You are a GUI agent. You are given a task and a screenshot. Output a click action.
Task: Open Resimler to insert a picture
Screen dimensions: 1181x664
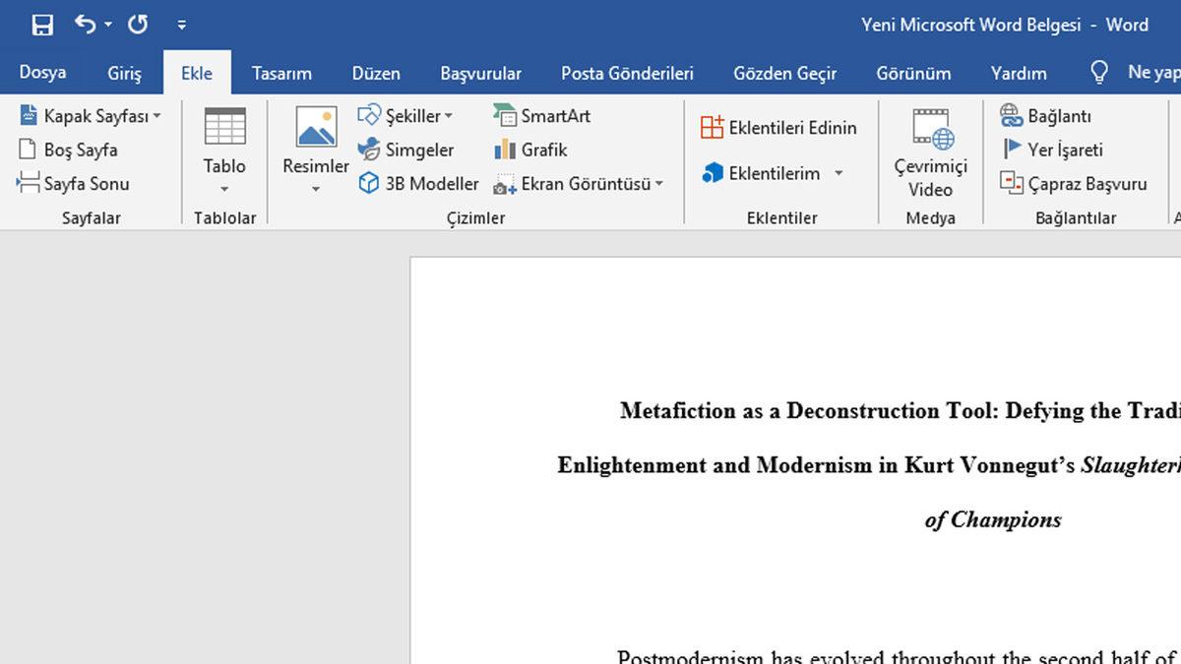313,146
